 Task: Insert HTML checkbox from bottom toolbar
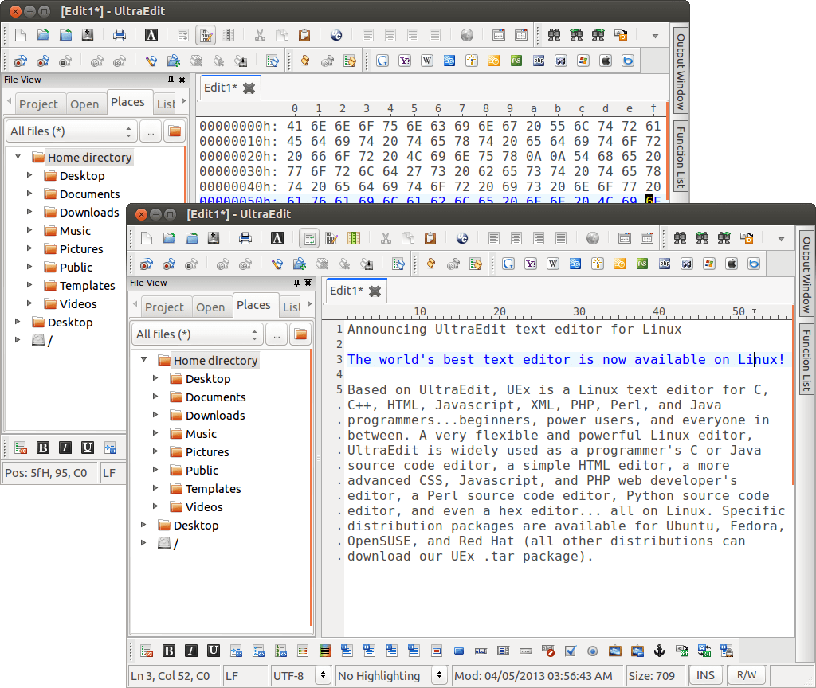[x=571, y=651]
